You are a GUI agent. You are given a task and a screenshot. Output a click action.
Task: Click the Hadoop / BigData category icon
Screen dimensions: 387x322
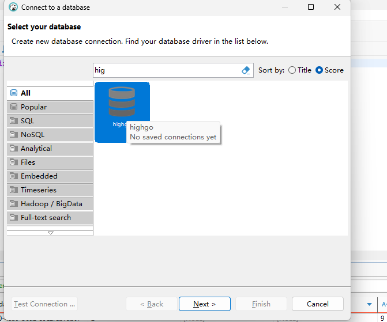tap(14, 204)
